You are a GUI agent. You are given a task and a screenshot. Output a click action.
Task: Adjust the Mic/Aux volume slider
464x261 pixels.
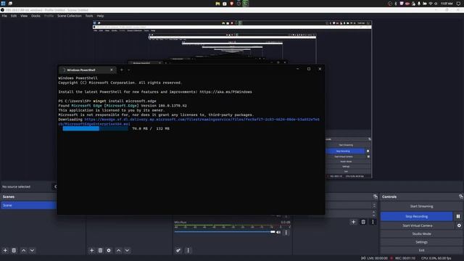[225, 232]
